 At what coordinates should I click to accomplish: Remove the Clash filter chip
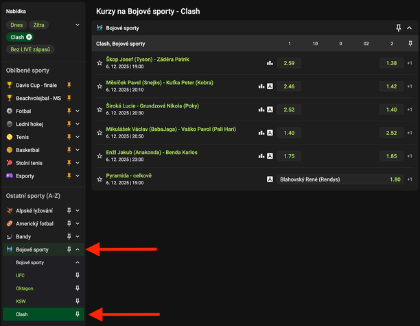(29, 37)
